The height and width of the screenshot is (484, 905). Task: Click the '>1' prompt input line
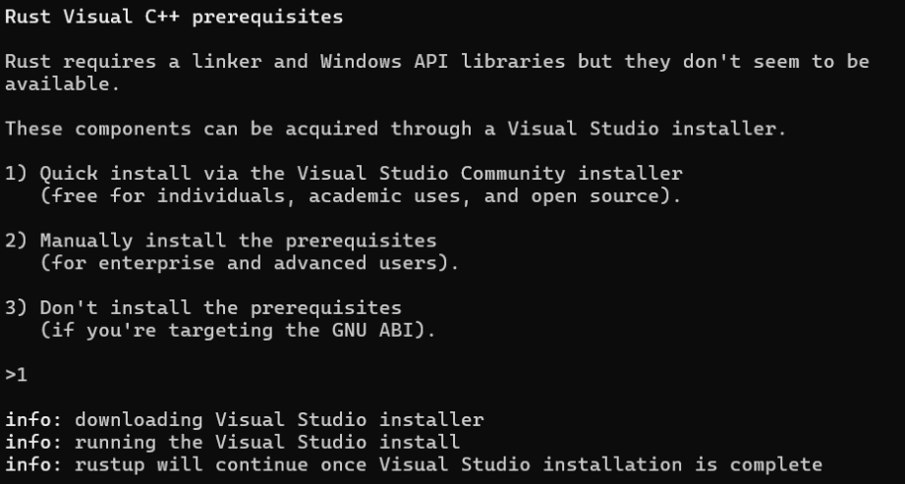point(16,375)
